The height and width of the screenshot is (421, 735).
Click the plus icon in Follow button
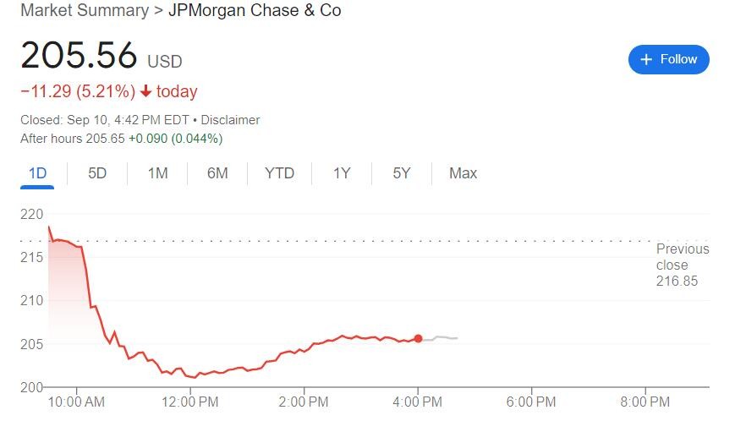pyautogui.click(x=646, y=59)
